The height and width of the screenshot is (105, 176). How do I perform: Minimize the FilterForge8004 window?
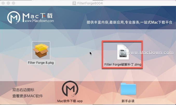[x=8, y=3]
